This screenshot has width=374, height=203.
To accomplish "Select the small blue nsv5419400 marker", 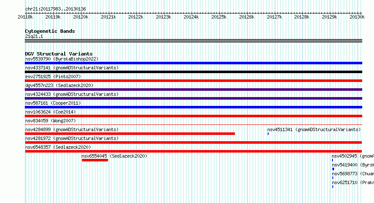I will [x=333, y=169].
